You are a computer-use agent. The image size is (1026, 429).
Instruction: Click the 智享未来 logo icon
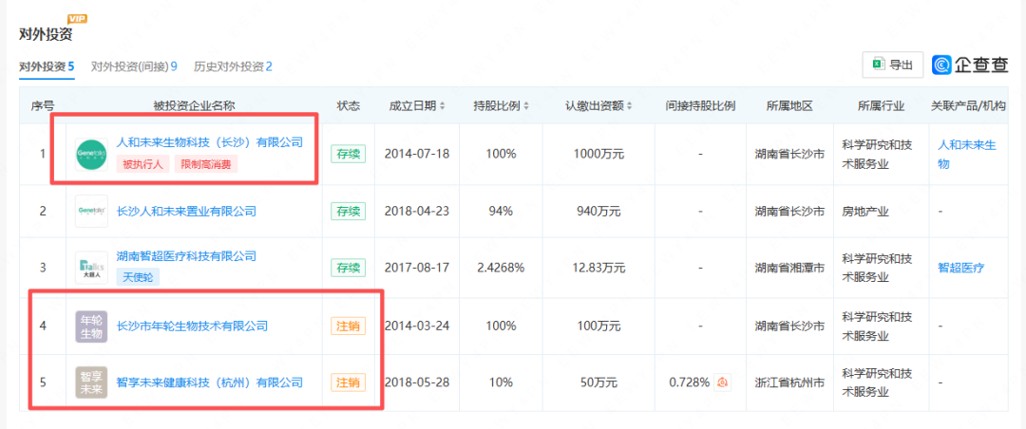[91, 382]
